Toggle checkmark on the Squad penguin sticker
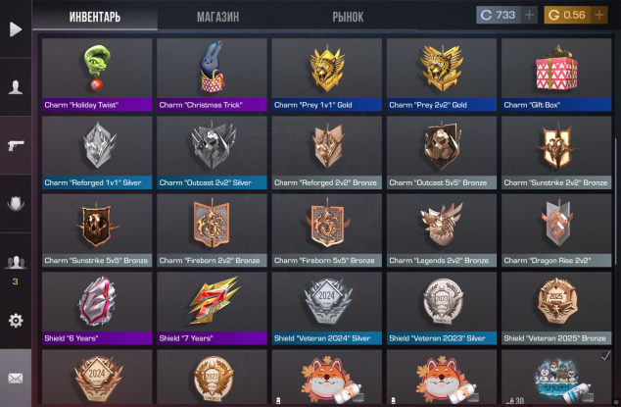 pos(605,356)
